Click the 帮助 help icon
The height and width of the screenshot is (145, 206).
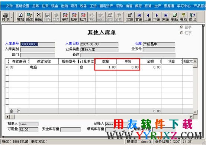pos(184,17)
